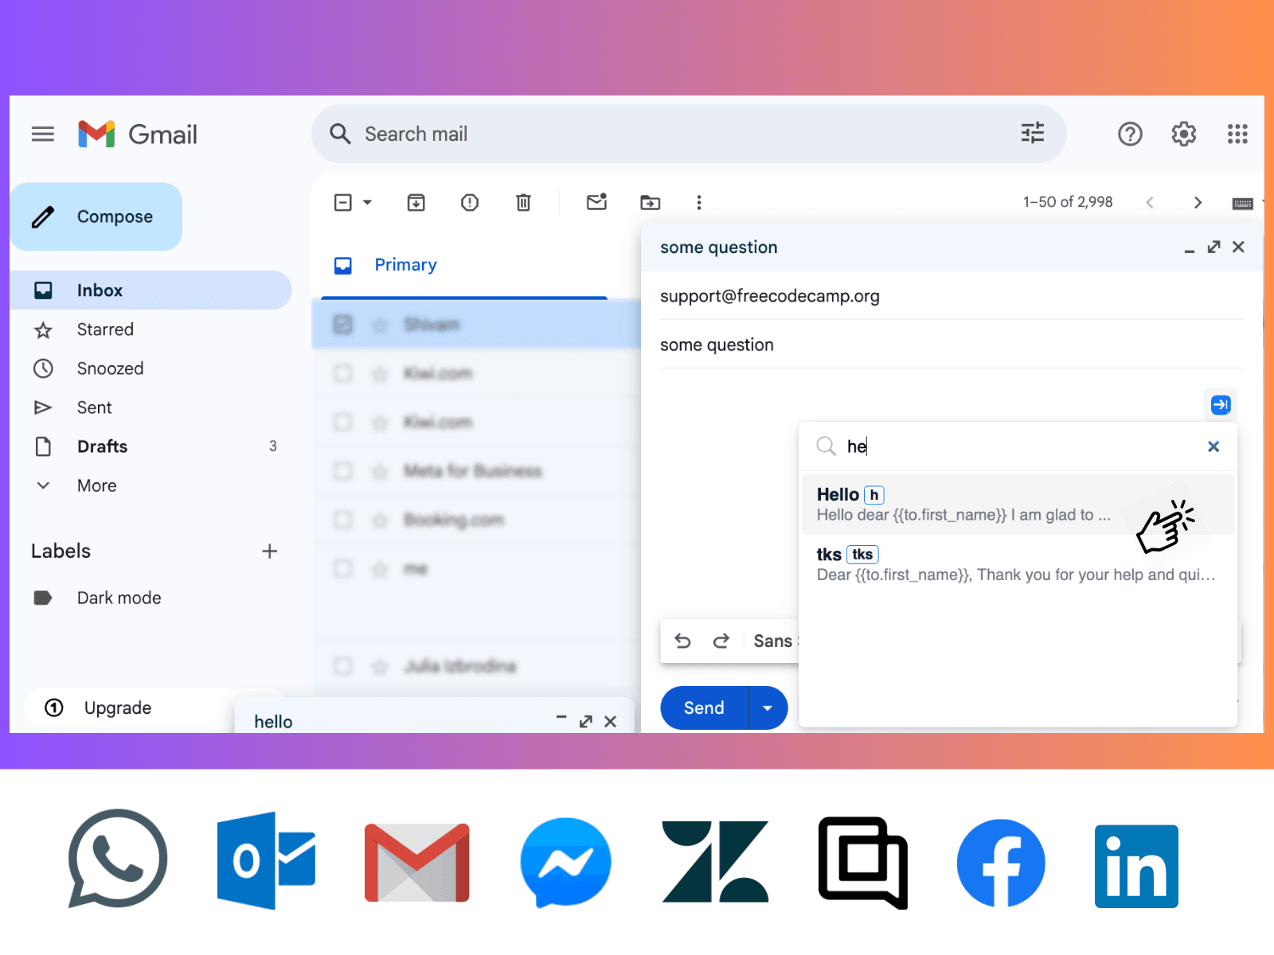Click the subject field 'some question'
Image resolution: width=1274 pixels, height=955 pixels.
tap(952, 345)
